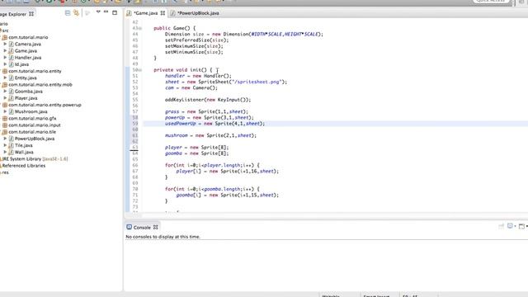The image size is (528, 297).
Task: Select the res folder in the tree
Action: [6, 172]
